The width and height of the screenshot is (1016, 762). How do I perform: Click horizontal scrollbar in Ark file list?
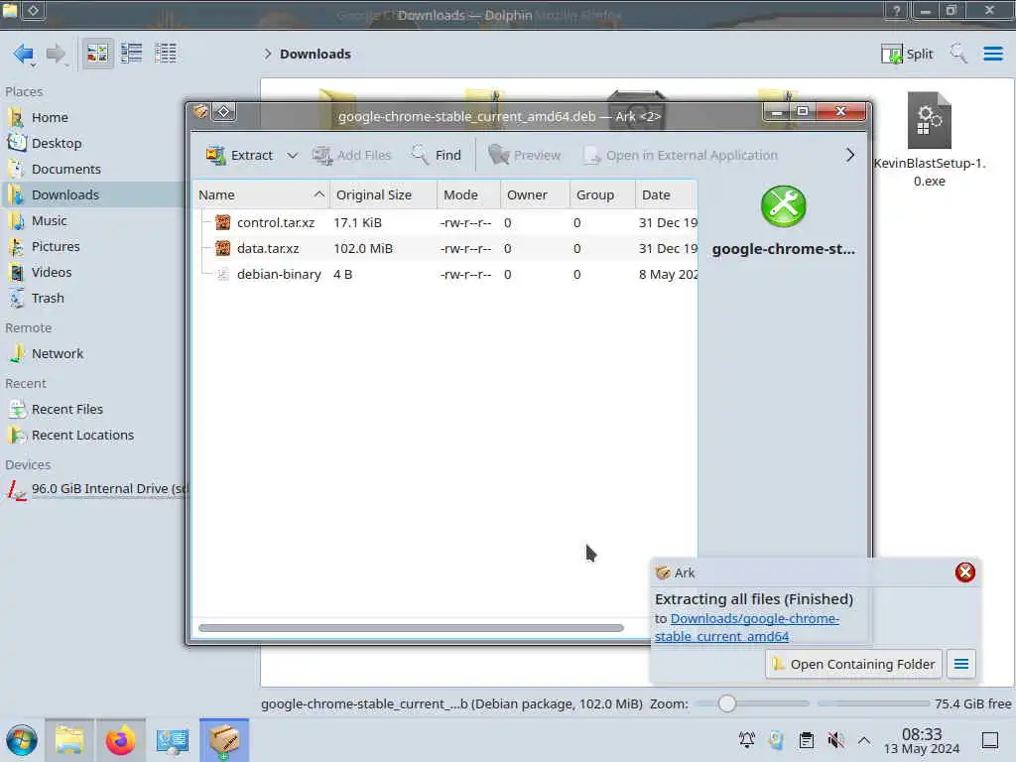[x=411, y=628]
